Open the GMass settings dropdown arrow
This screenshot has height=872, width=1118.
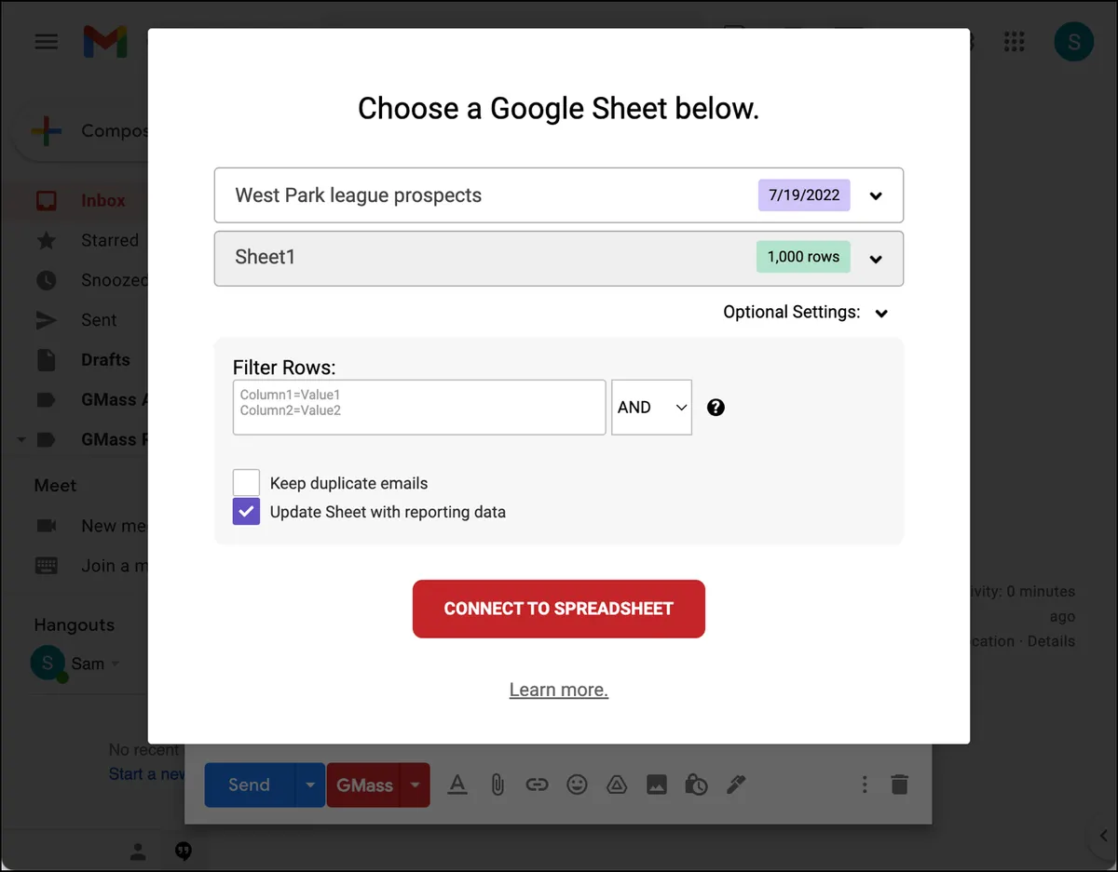click(416, 785)
